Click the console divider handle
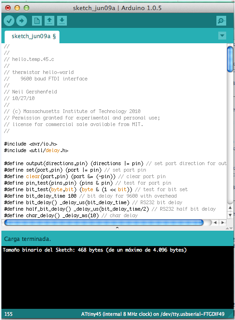This screenshot has height=320, width=235. tap(117, 228)
